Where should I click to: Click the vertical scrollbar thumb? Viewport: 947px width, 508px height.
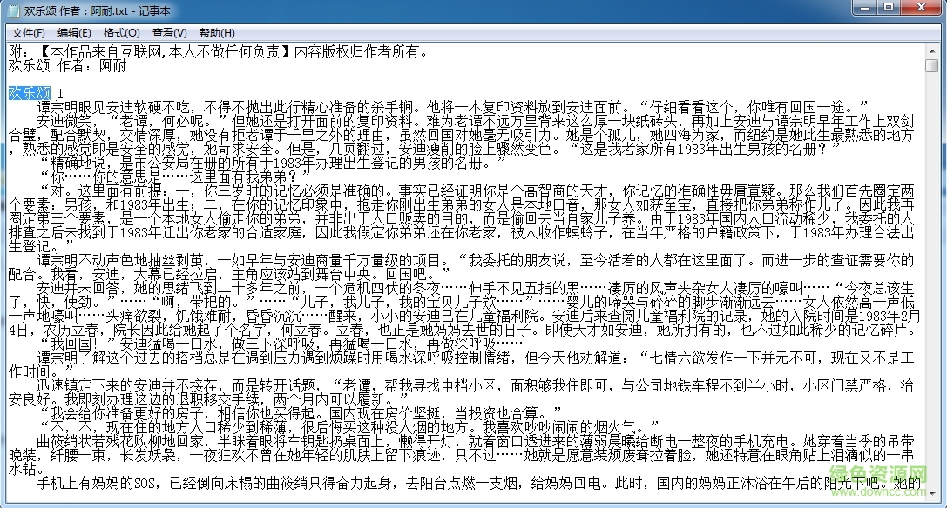click(932, 65)
